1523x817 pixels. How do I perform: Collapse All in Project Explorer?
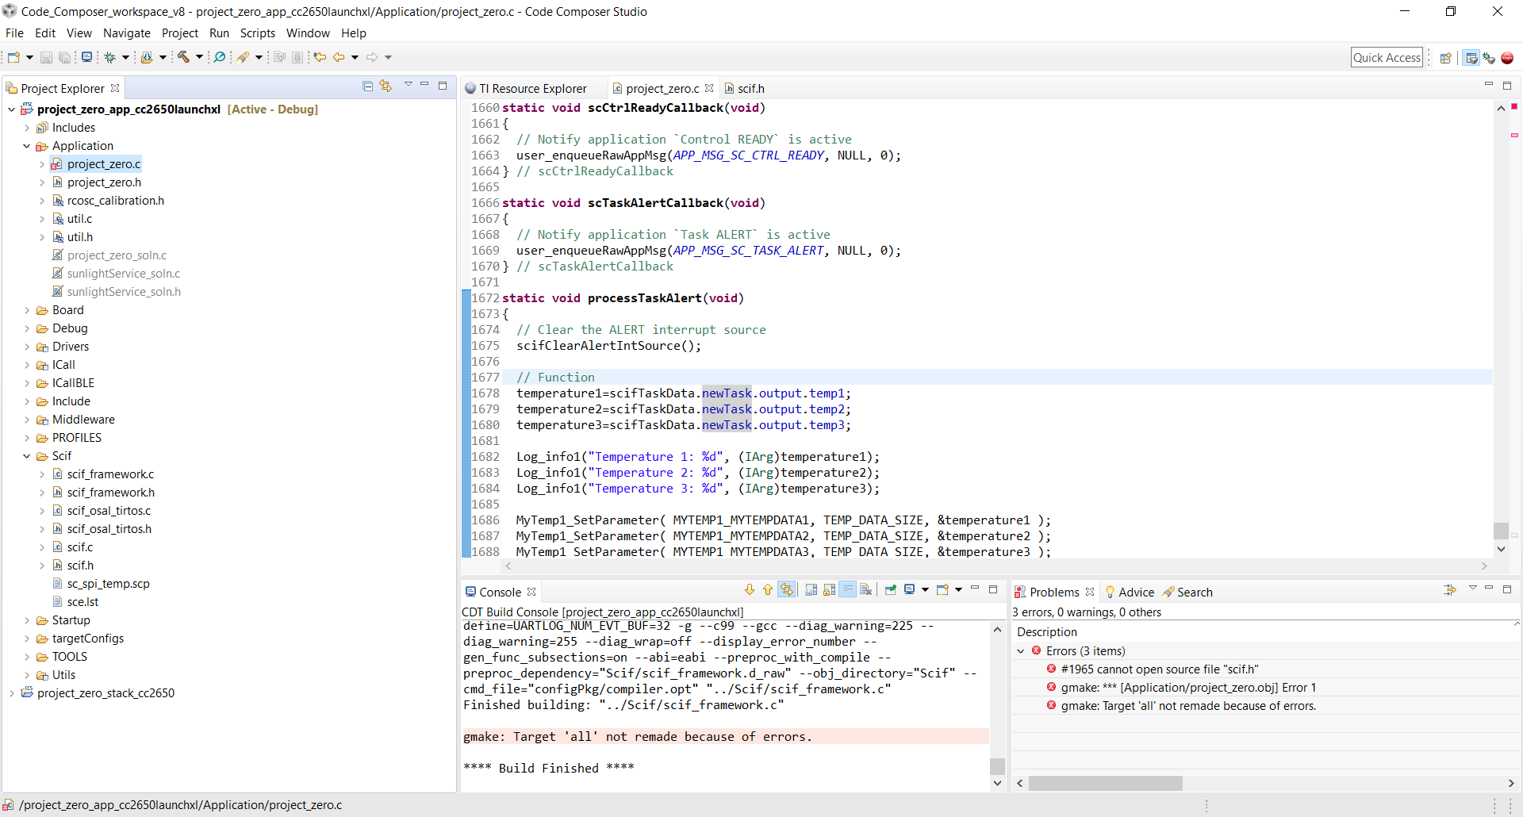367,86
